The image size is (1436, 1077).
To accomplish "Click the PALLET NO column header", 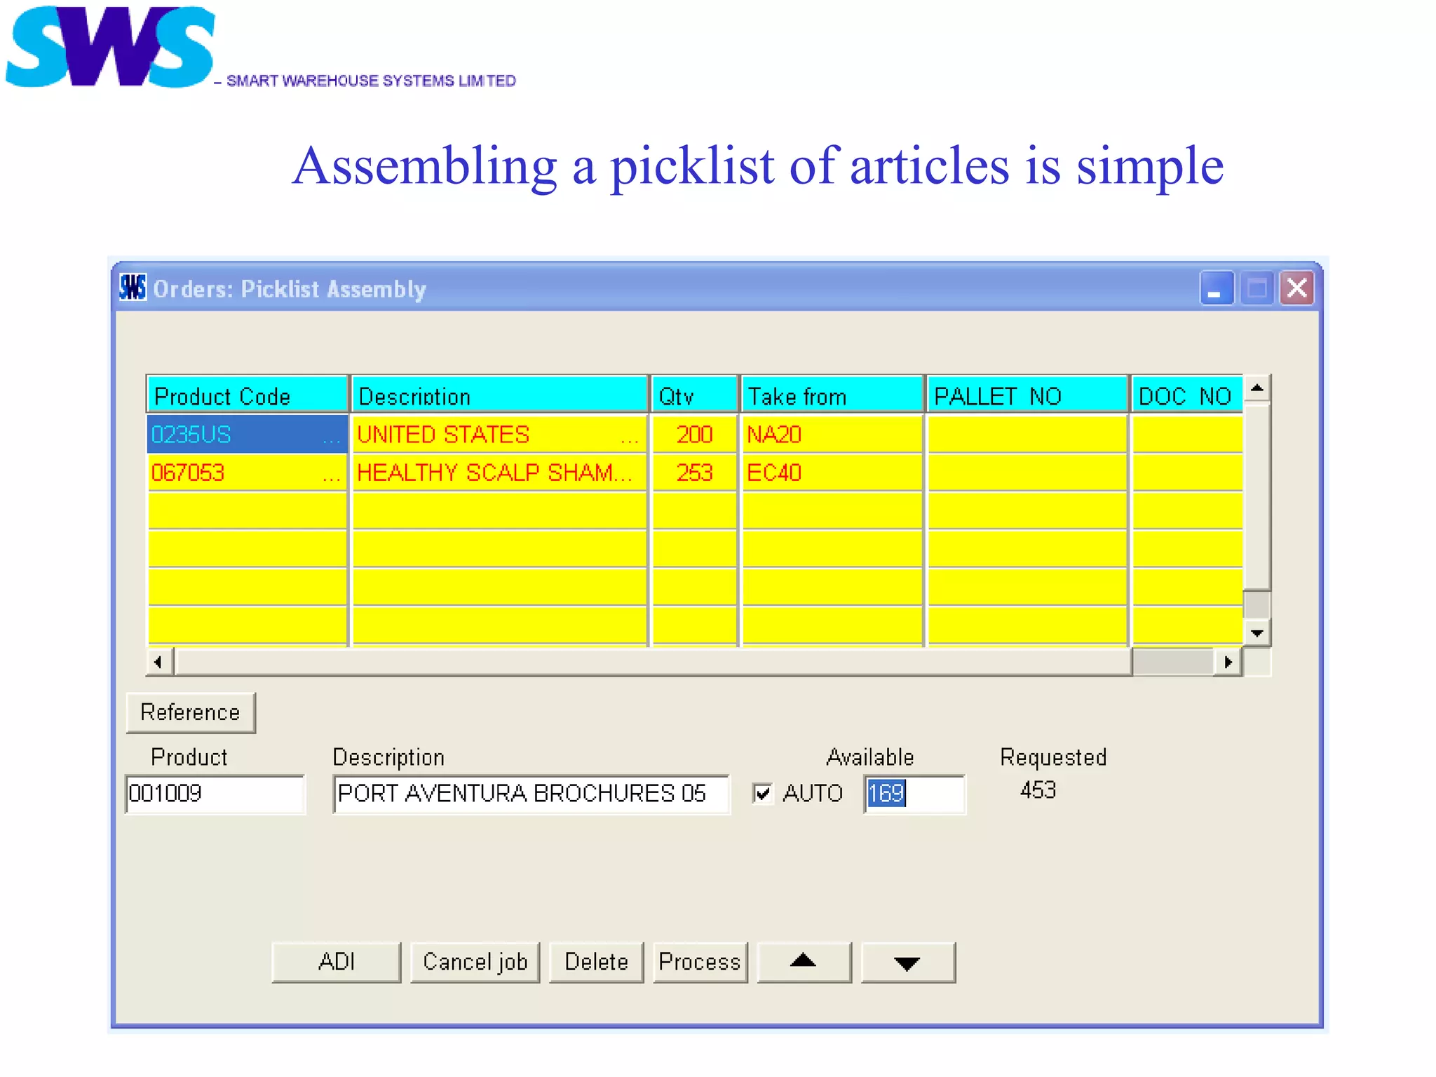I will tap(1027, 395).
